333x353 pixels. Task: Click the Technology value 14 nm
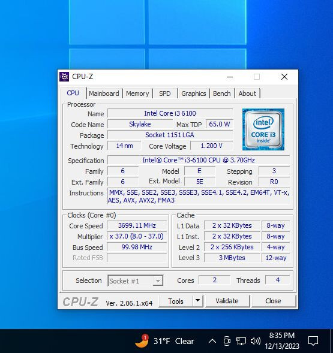124,146
